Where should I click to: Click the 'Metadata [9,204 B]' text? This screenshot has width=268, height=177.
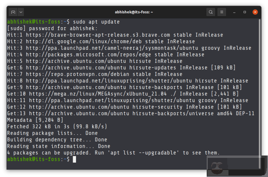(35, 120)
